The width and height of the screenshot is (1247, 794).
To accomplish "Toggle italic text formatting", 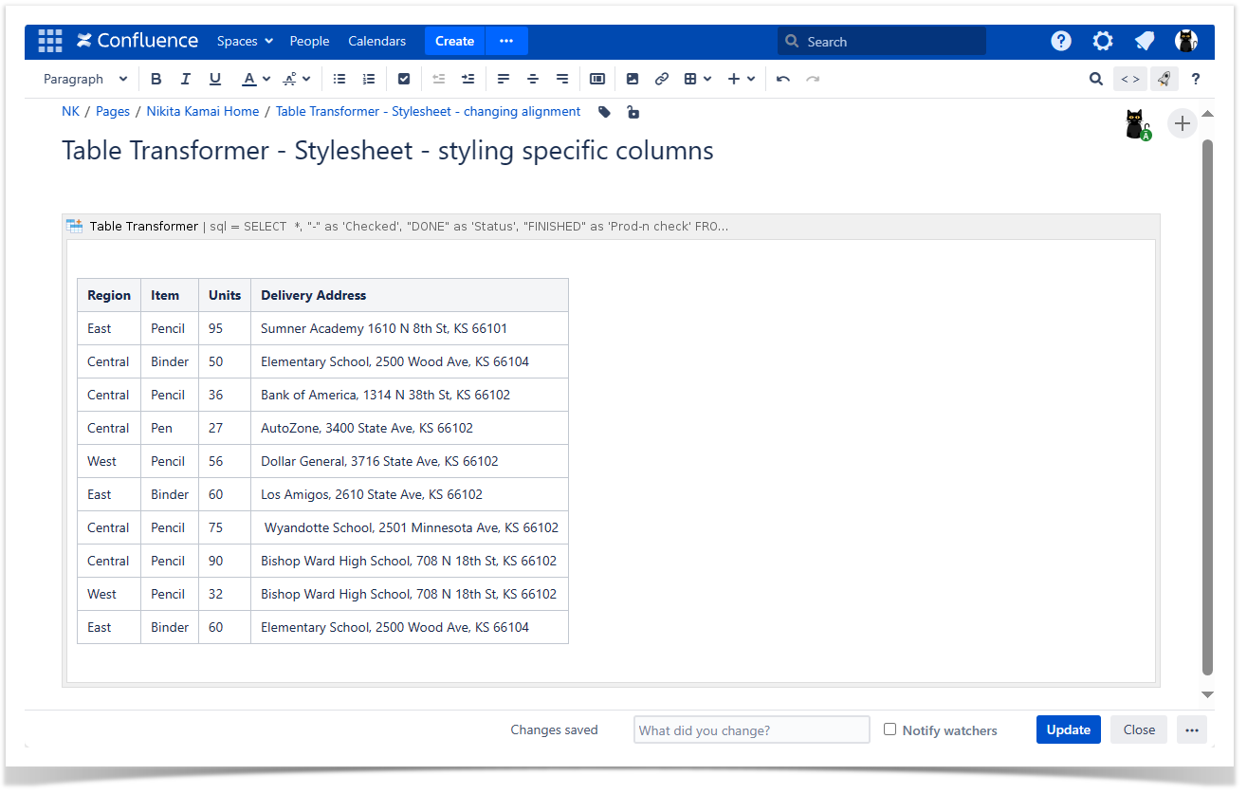I will coord(186,79).
